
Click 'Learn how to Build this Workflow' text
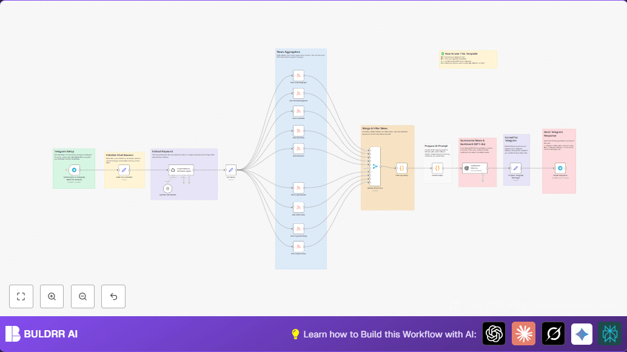click(x=390, y=334)
